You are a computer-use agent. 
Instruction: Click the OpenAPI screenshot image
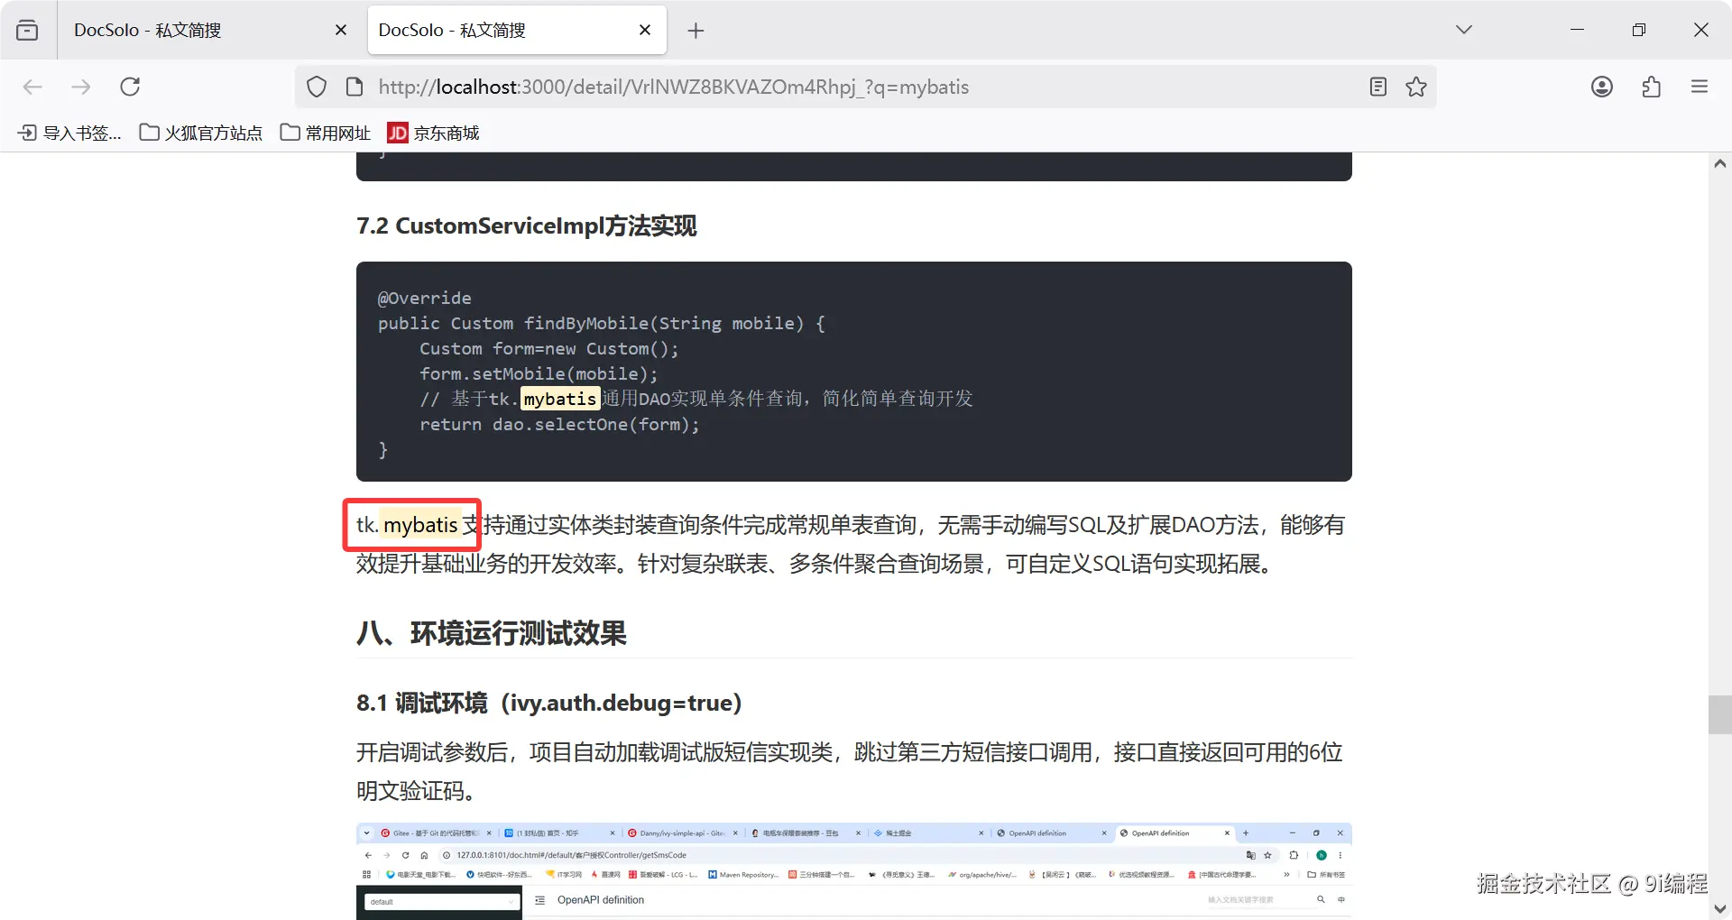(x=853, y=871)
